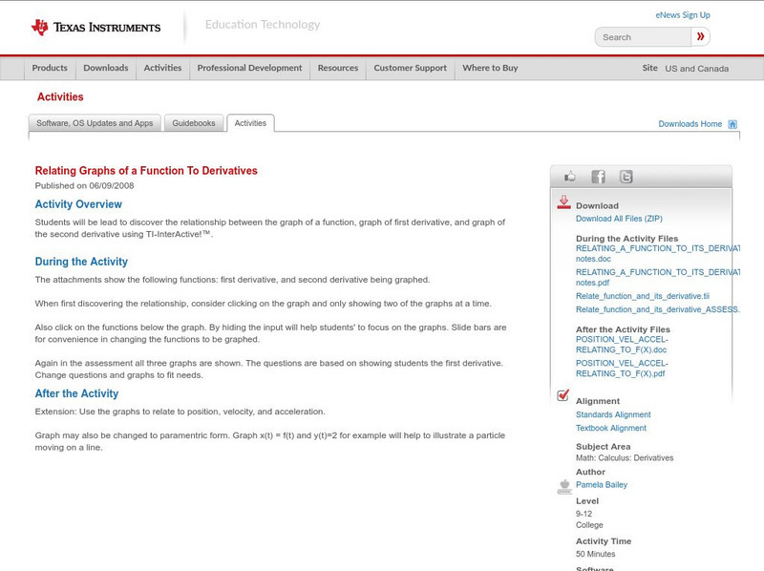Click the Published on 06/09/2008 text
Image resolution: width=764 pixels, height=571 pixels.
pyautogui.click(x=84, y=185)
